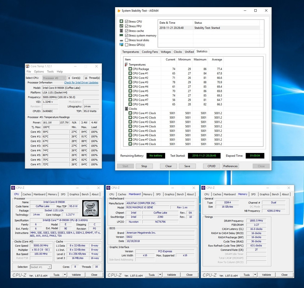The width and height of the screenshot is (304, 288).
Task: Select the Statistics tab
Action: click(x=202, y=51)
